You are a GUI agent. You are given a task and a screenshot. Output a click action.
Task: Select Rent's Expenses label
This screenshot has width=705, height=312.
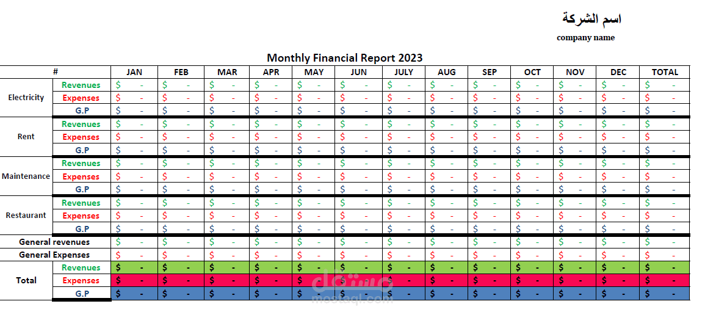81,137
